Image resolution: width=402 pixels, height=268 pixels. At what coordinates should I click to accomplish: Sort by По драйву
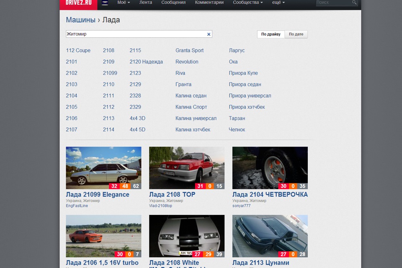pos(271,34)
